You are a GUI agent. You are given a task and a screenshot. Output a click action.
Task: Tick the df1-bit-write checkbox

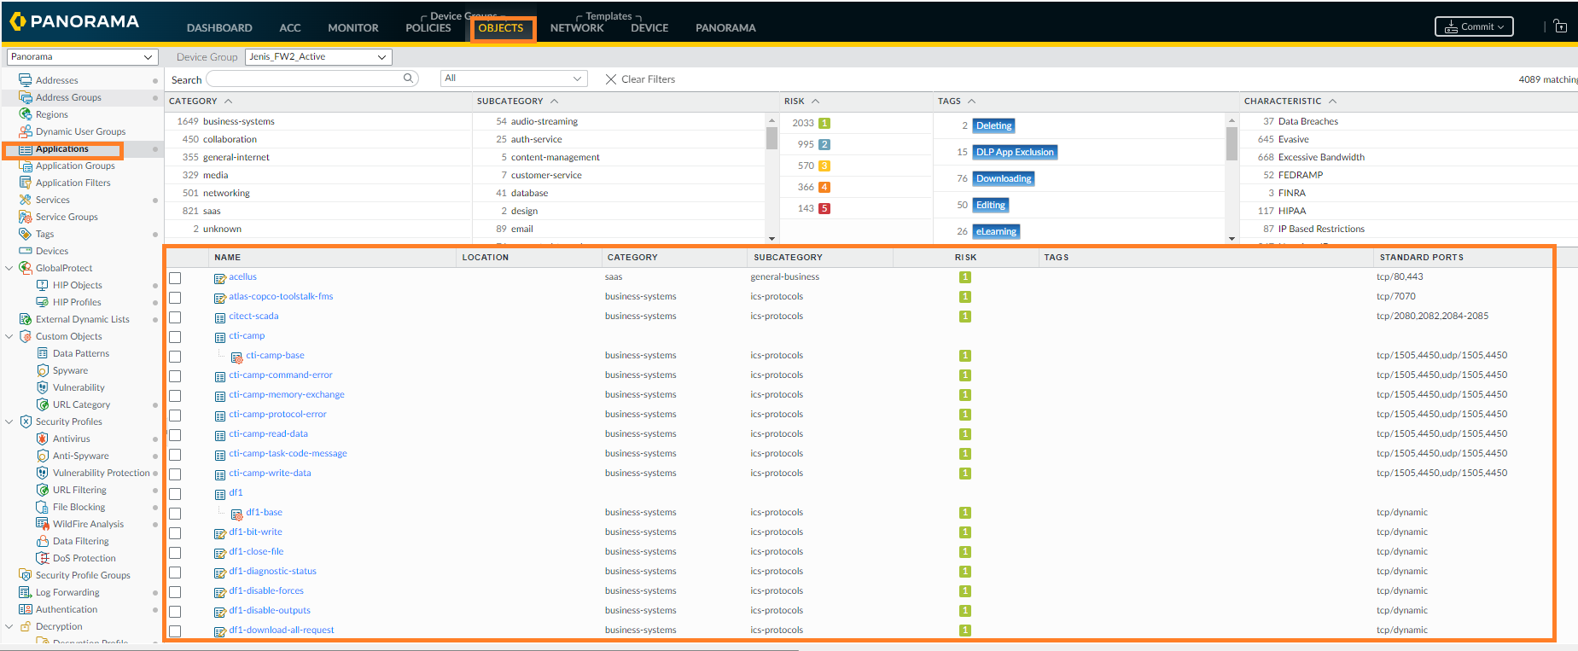[175, 533]
